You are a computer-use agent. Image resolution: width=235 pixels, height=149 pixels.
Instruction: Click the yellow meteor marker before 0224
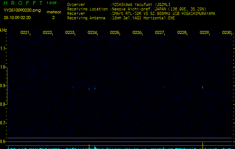[89, 147]
